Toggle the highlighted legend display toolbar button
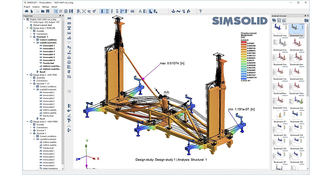Screen dimensions: 332x175 (150, 11)
